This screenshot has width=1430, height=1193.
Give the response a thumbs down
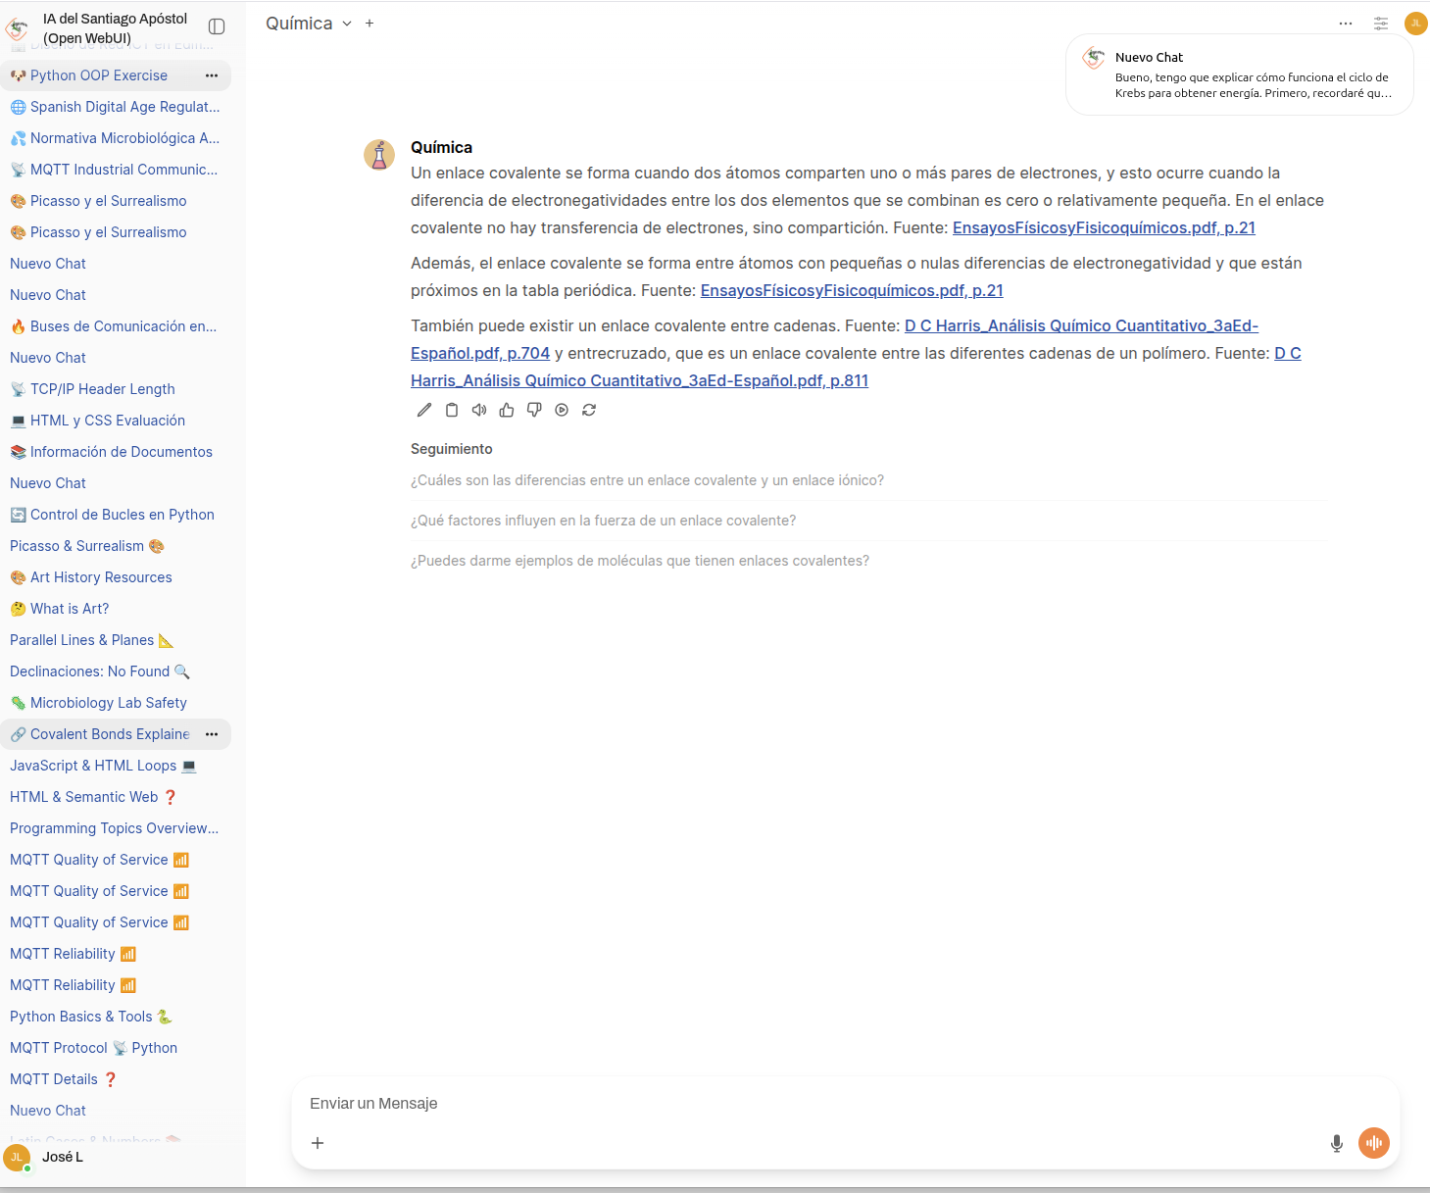(x=534, y=410)
